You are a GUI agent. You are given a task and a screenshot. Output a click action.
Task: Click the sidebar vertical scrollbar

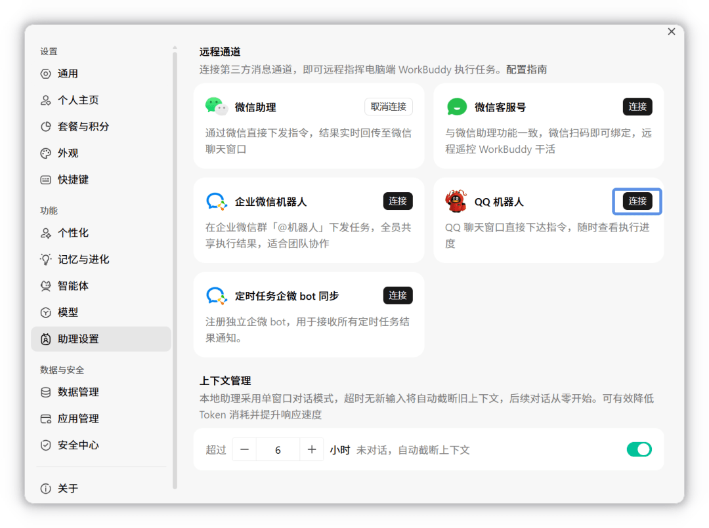175,270
